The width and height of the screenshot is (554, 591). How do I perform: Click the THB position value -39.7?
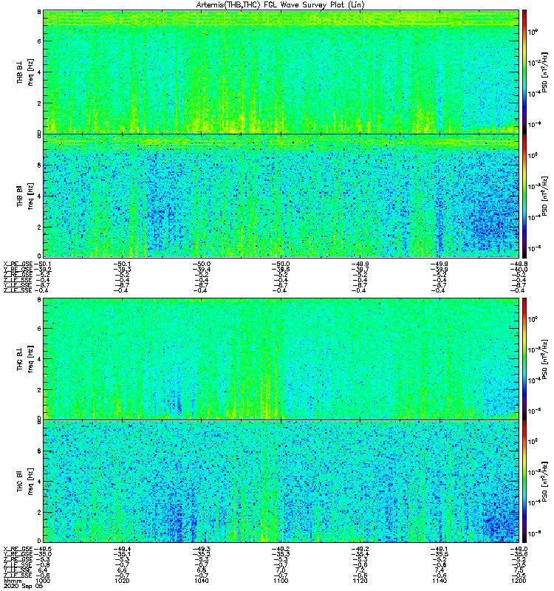point(360,269)
